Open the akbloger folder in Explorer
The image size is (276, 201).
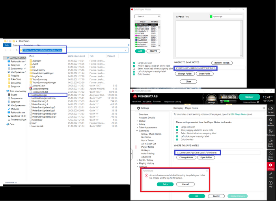point(36,60)
